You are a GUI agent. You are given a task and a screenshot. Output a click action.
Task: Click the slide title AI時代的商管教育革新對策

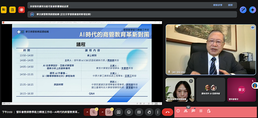pyautogui.click(x=114, y=34)
